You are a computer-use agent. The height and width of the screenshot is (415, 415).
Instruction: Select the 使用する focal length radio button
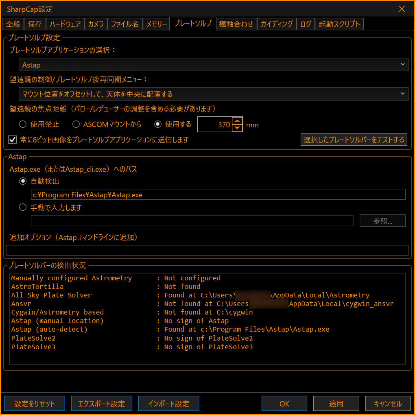[173, 124]
